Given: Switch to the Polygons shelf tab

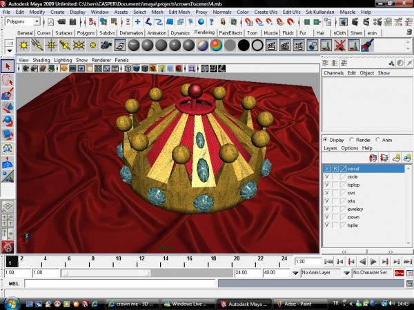Looking at the screenshot, I should tap(86, 33).
